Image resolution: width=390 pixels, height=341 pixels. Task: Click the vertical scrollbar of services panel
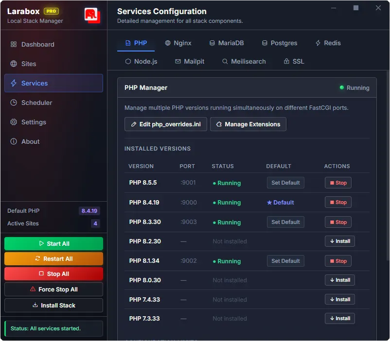tap(388, 165)
